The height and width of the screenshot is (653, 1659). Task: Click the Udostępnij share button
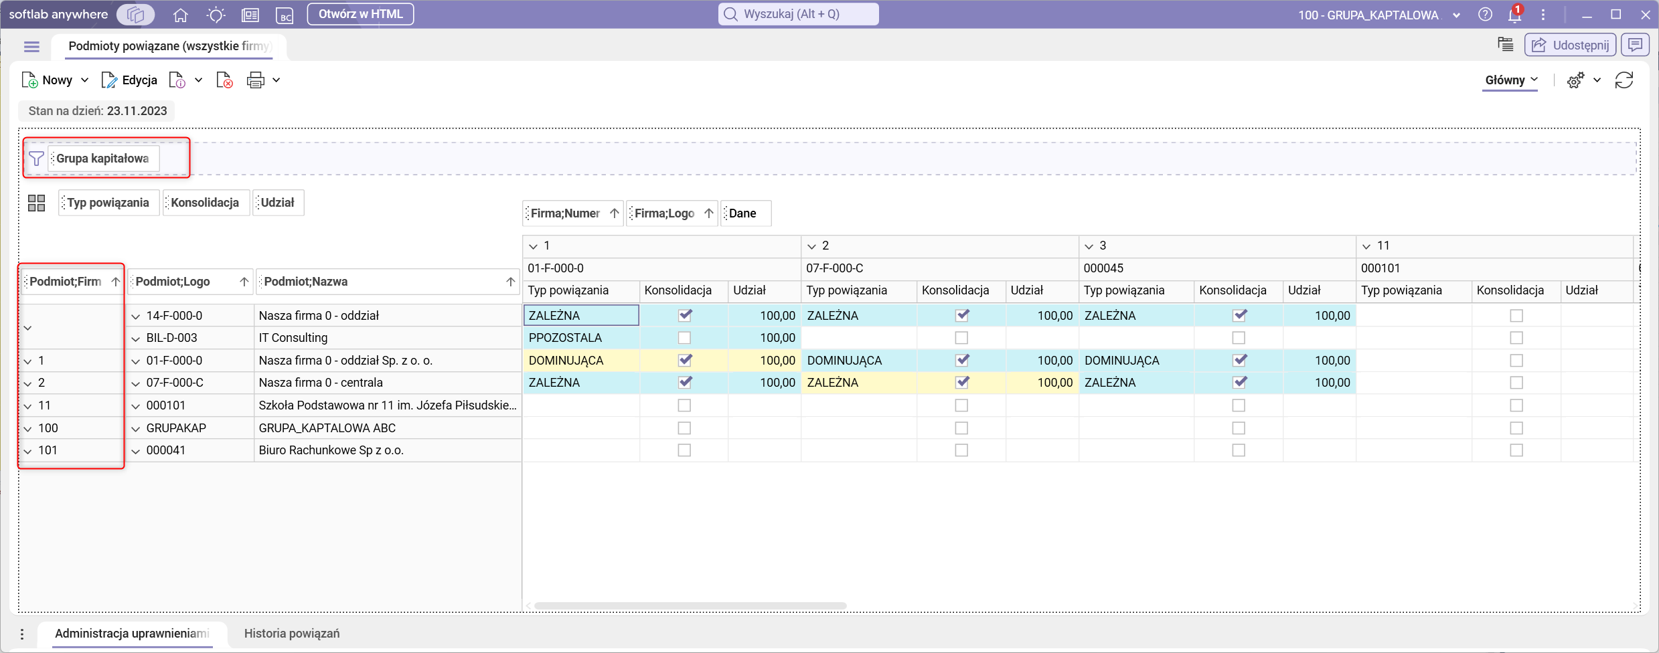click(1571, 45)
